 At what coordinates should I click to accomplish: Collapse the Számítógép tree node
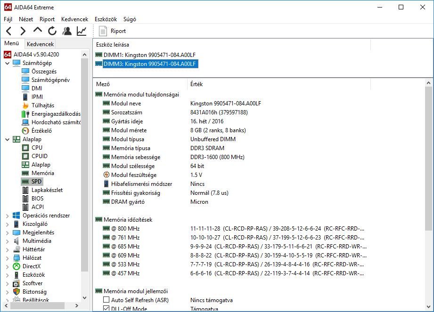(x=7, y=63)
